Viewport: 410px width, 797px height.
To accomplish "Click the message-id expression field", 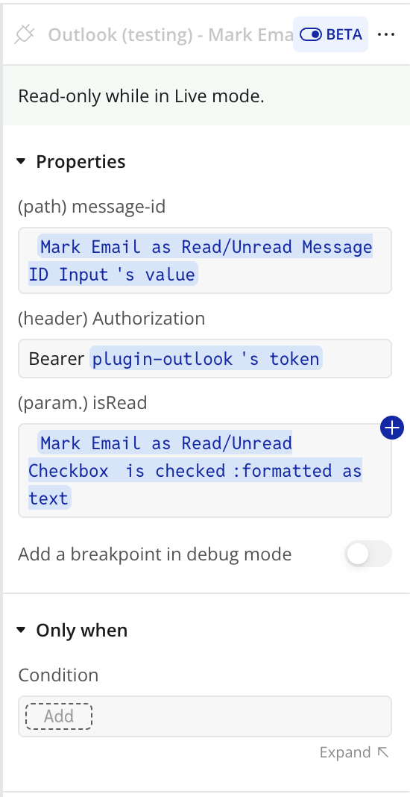I will 205,260.
